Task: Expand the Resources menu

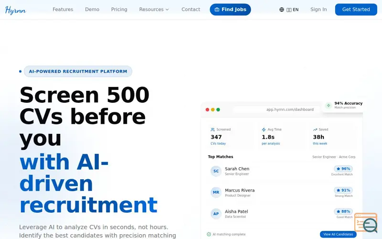Action: (x=154, y=10)
